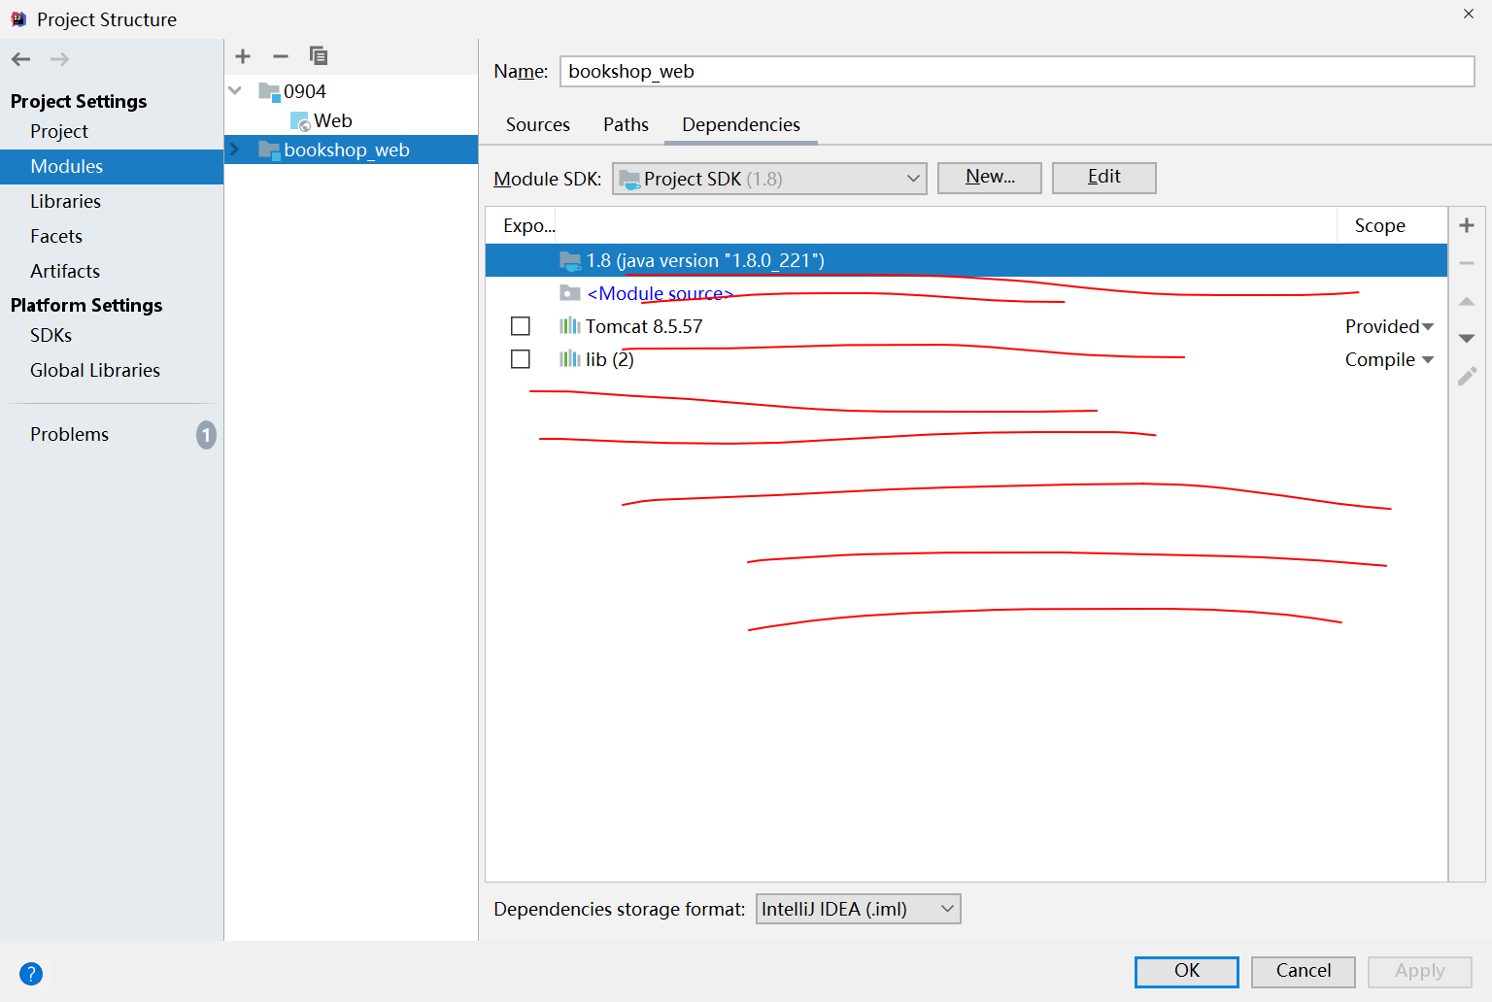Go back with the left arrow icon

(20, 59)
